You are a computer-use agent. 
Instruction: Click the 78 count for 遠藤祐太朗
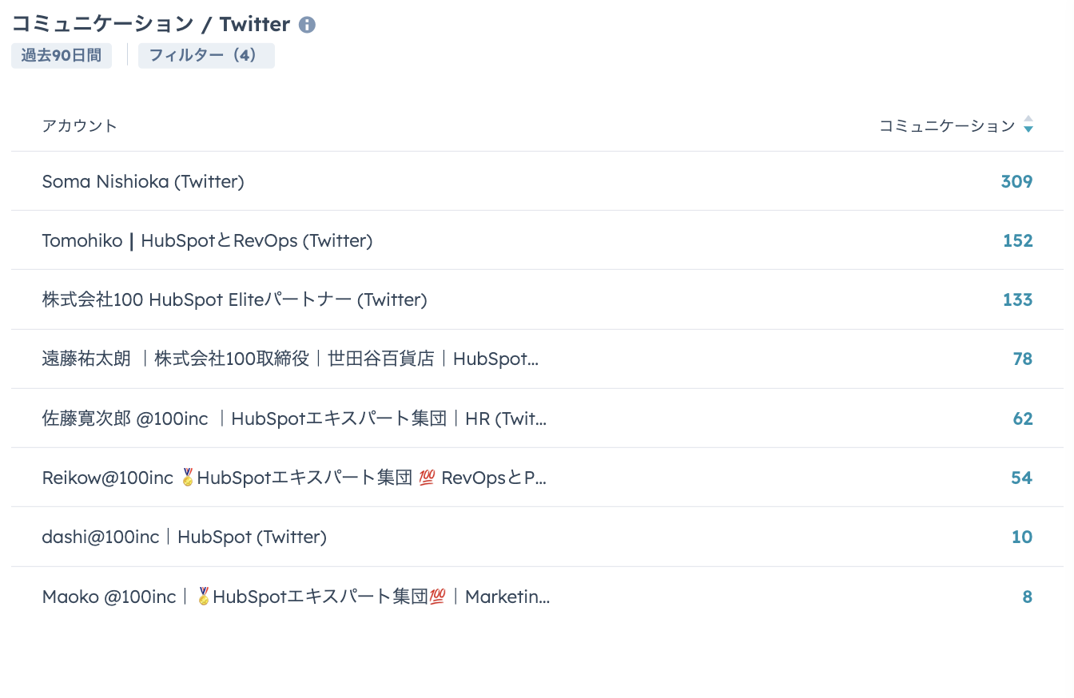pyautogui.click(x=1022, y=359)
